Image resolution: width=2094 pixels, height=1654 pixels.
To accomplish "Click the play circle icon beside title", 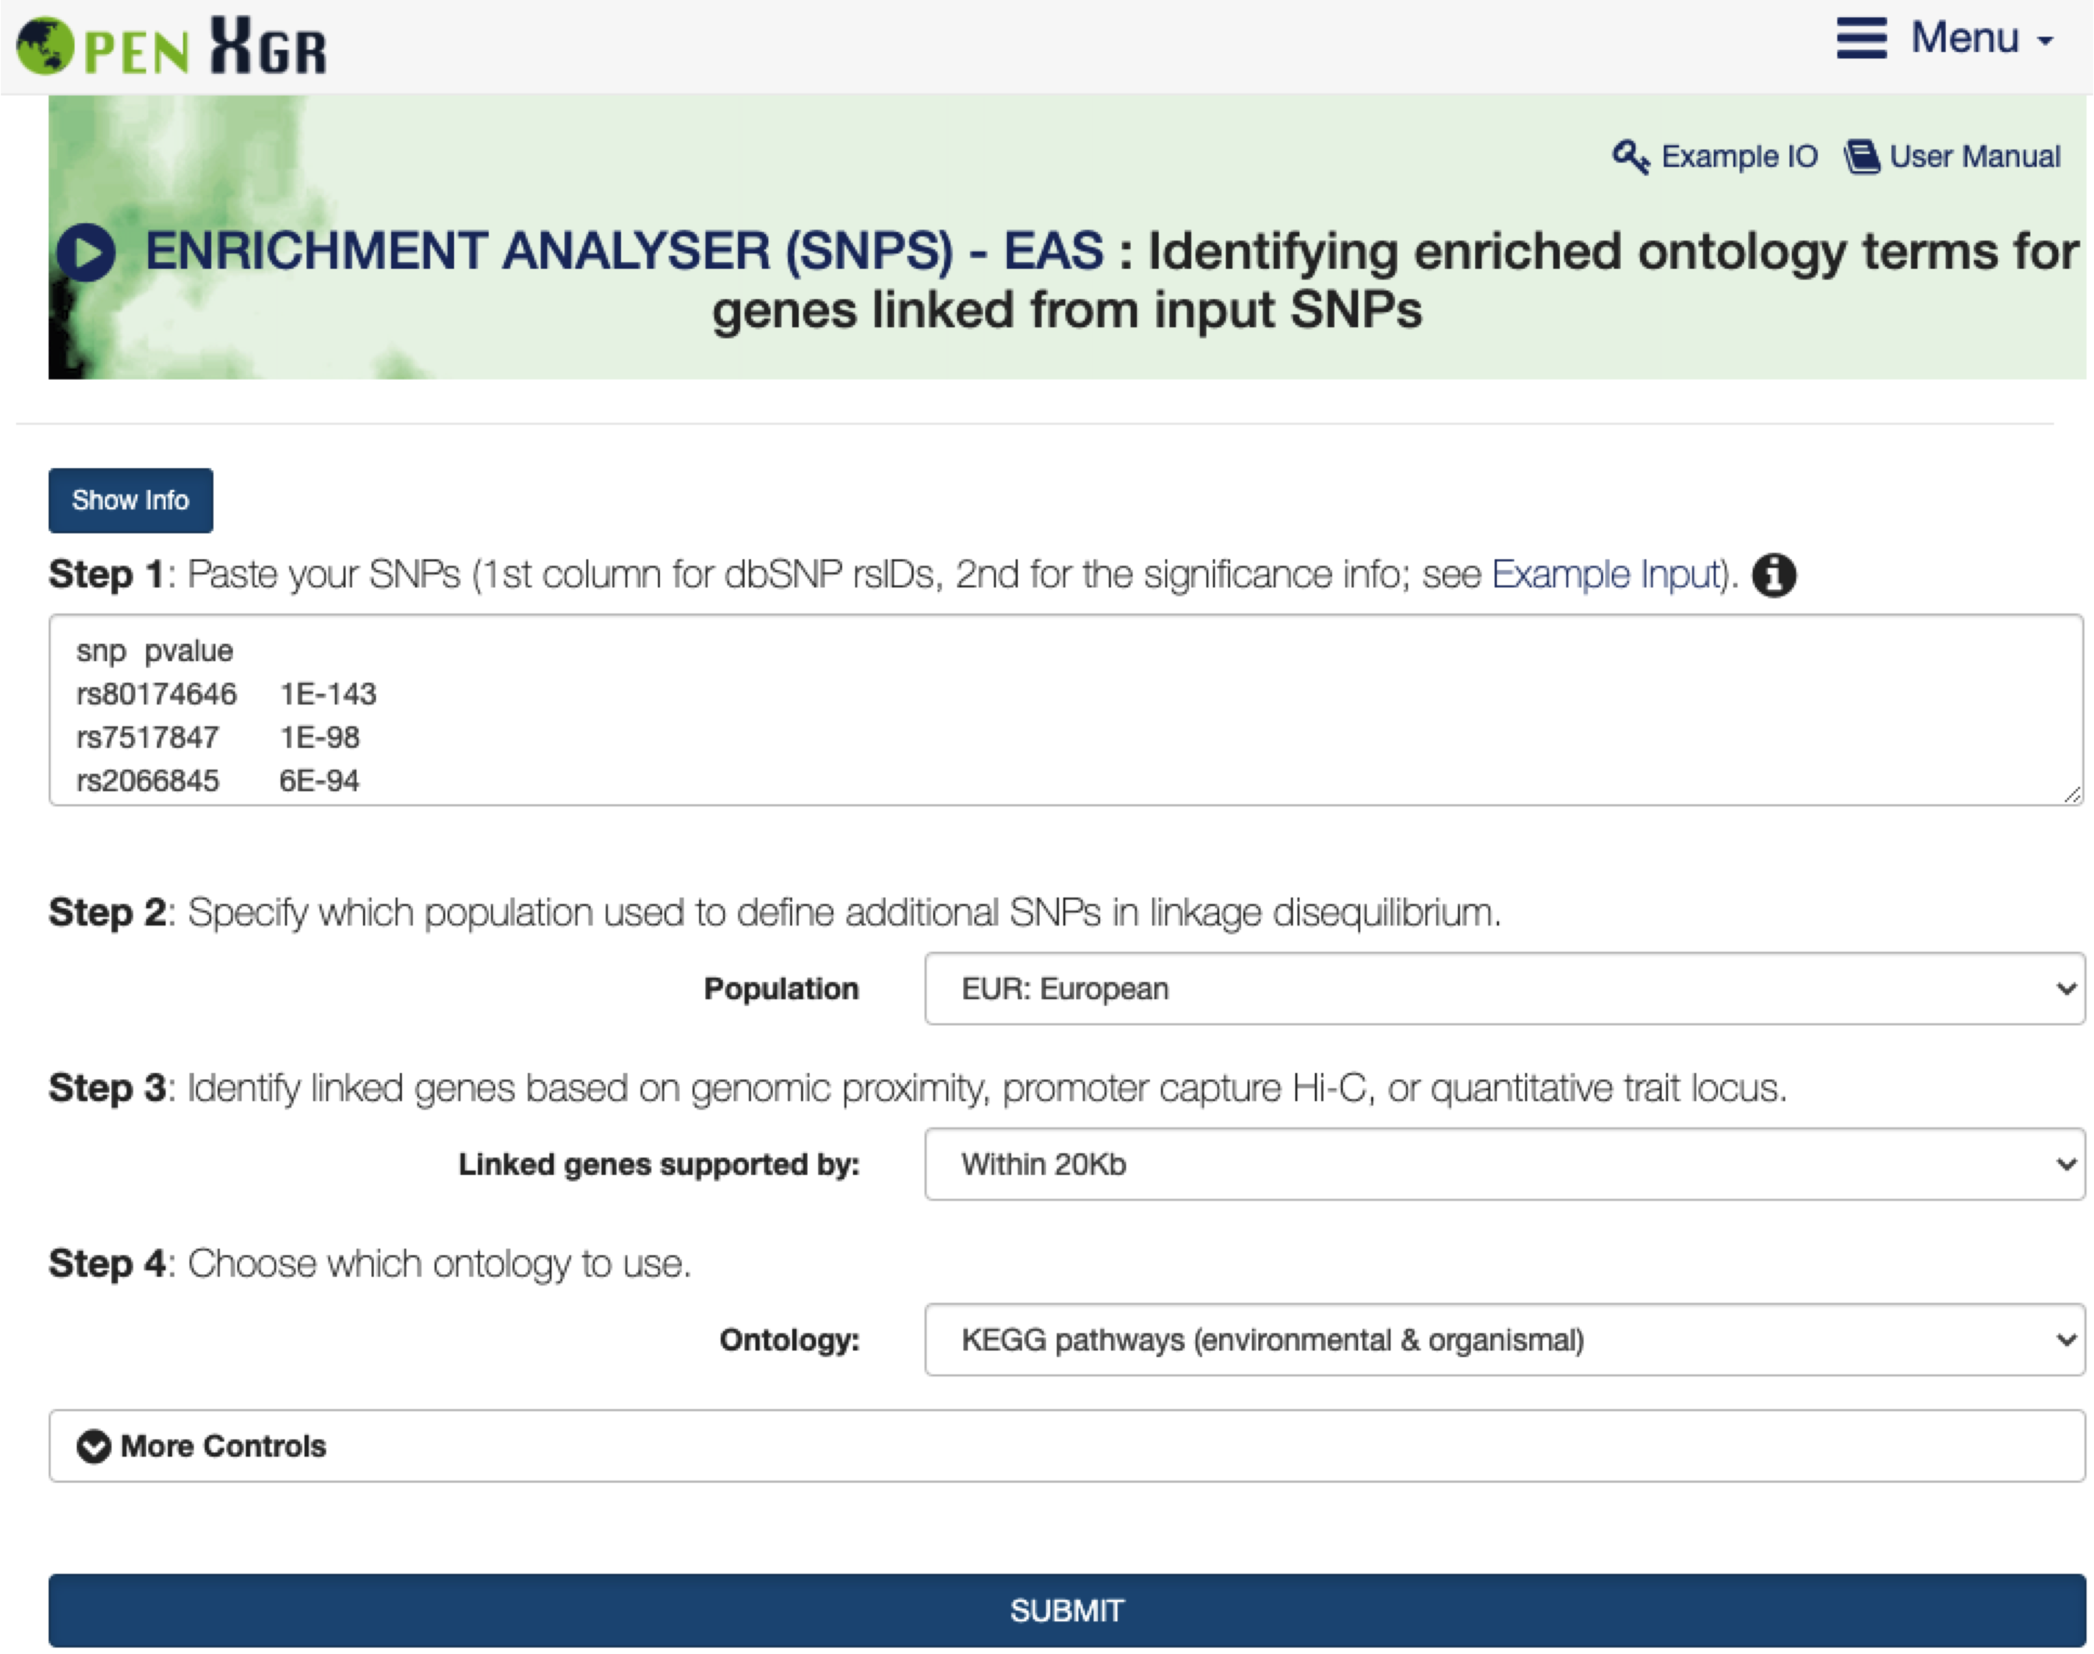I will [x=86, y=253].
